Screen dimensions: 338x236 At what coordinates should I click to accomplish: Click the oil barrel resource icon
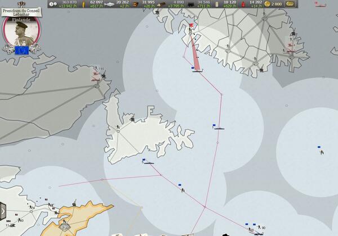(217, 4)
